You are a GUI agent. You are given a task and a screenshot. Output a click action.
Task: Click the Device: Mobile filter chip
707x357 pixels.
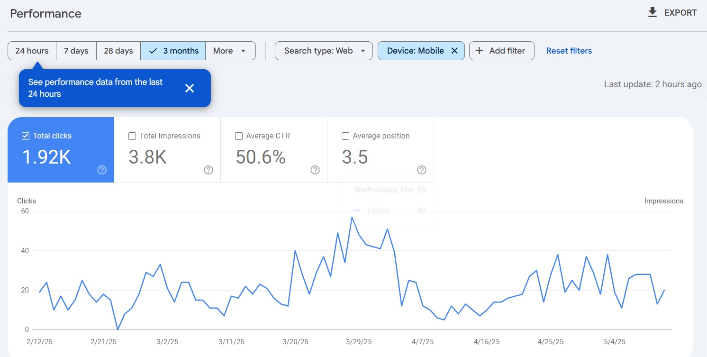pos(415,51)
